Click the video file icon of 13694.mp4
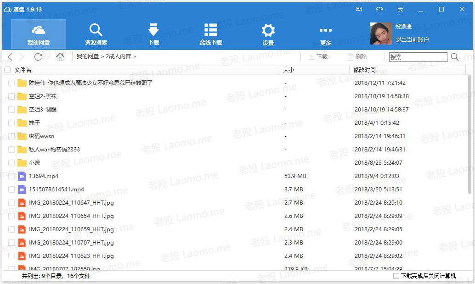475x284 pixels. click(22, 176)
